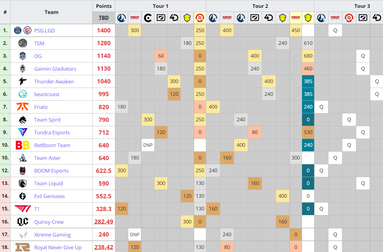Click the Team Spirit dragon logo

23,120
